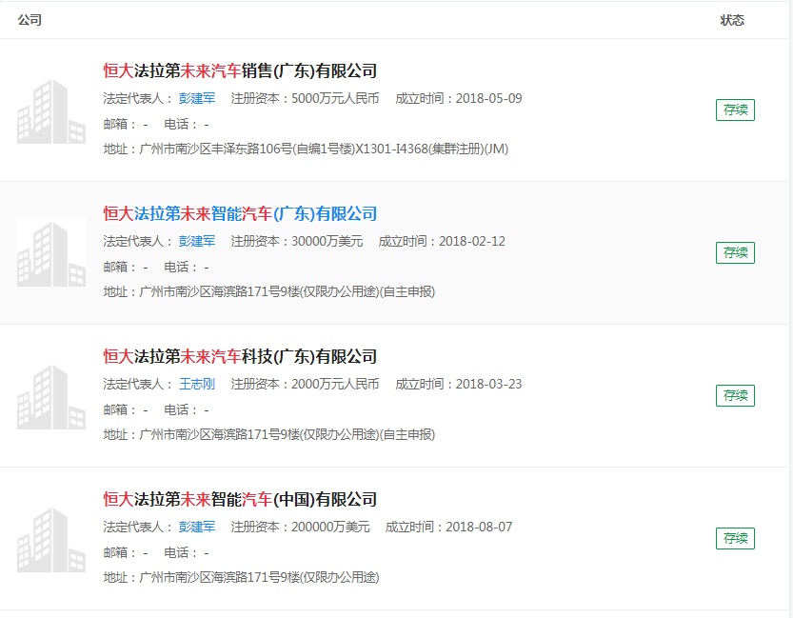The height and width of the screenshot is (618, 793).
Task: Click 海滨路171号9楼 address of 汽车科技(广东)
Action: point(269,434)
